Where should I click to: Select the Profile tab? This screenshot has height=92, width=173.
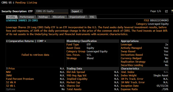coord(11,17)
